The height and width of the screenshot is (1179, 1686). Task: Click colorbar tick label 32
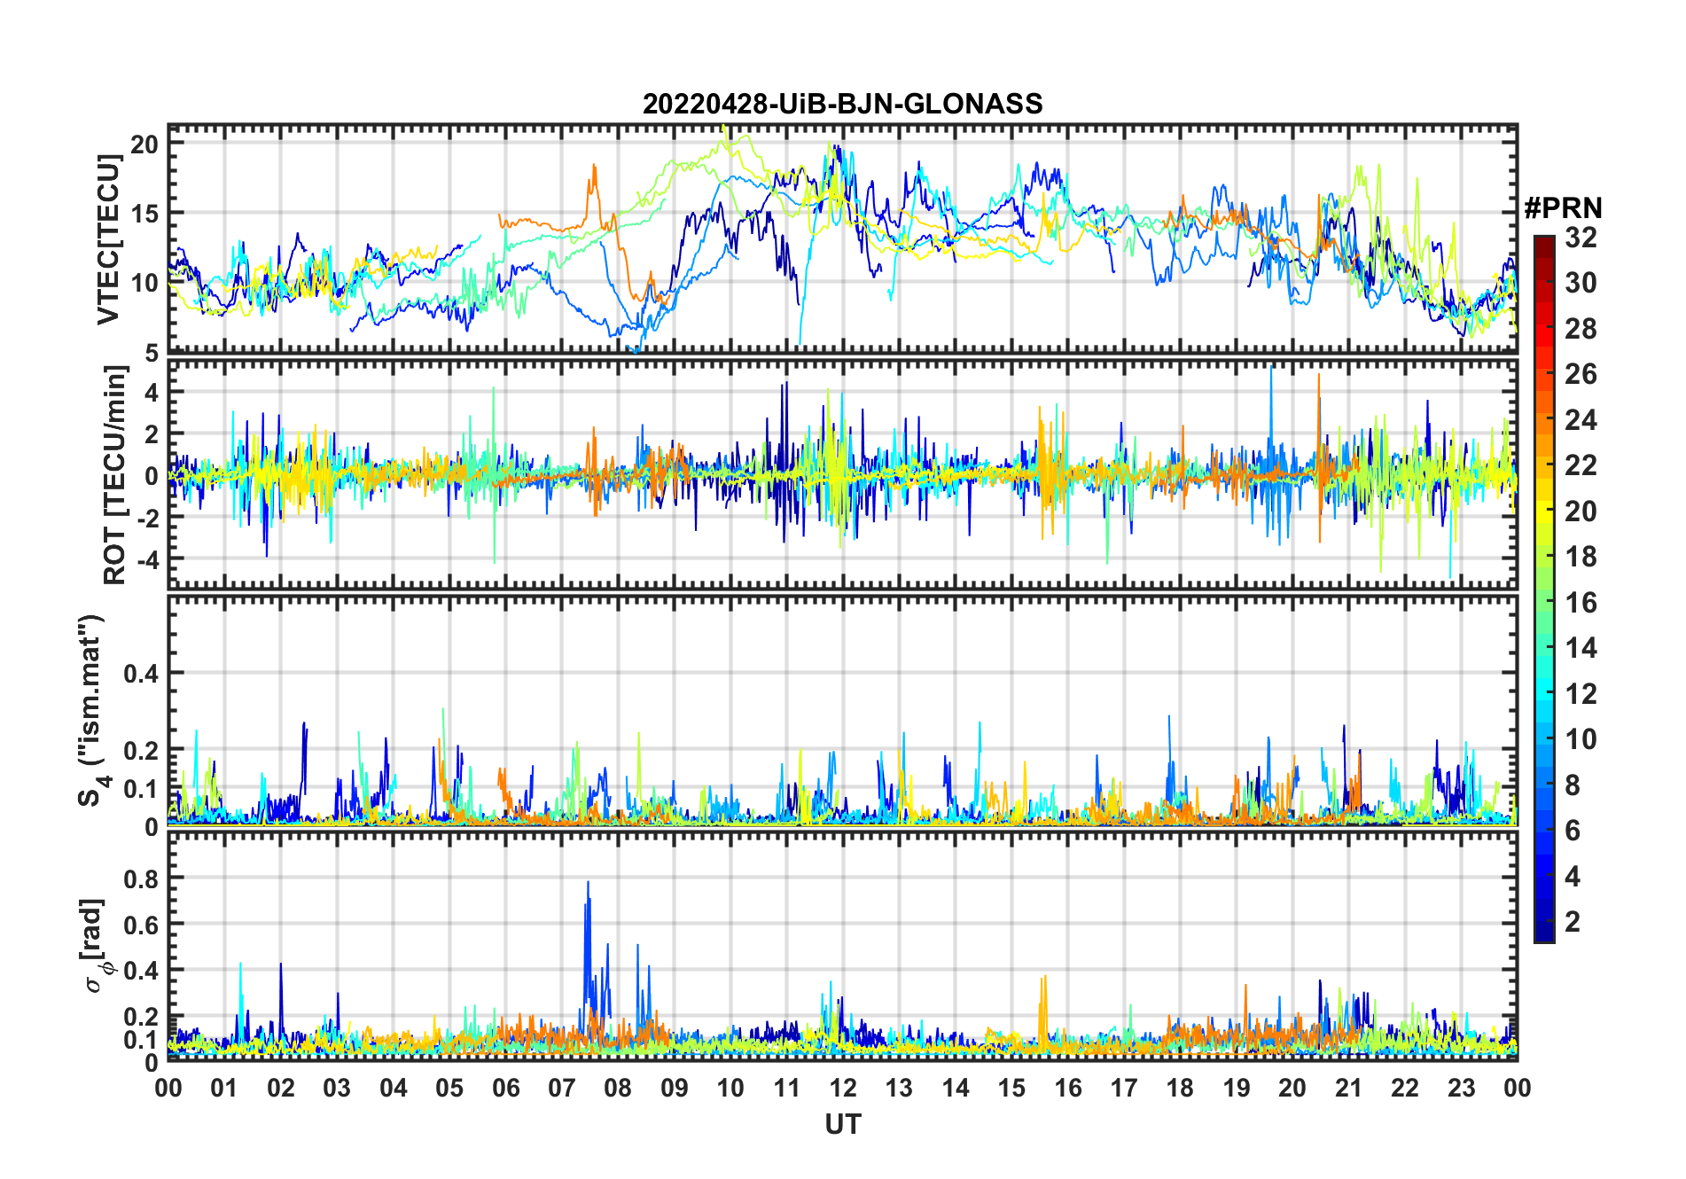[1581, 238]
